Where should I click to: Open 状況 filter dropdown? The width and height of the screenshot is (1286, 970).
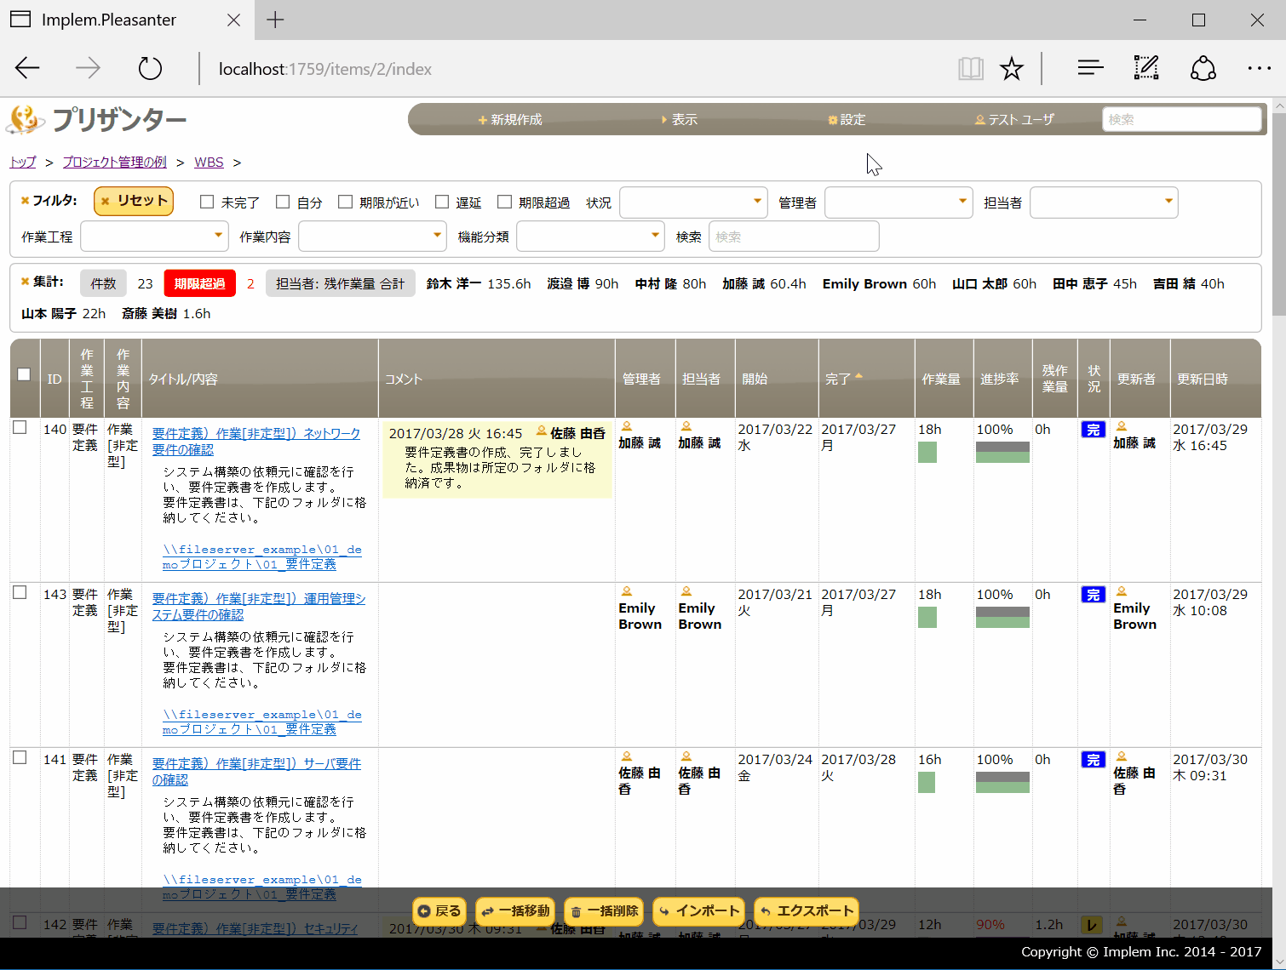point(693,203)
